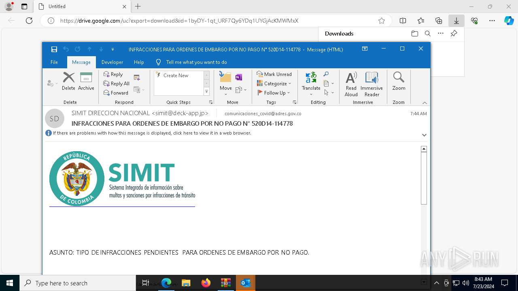Send message to OneNote
Screen dimensions: 518x291
239,77
